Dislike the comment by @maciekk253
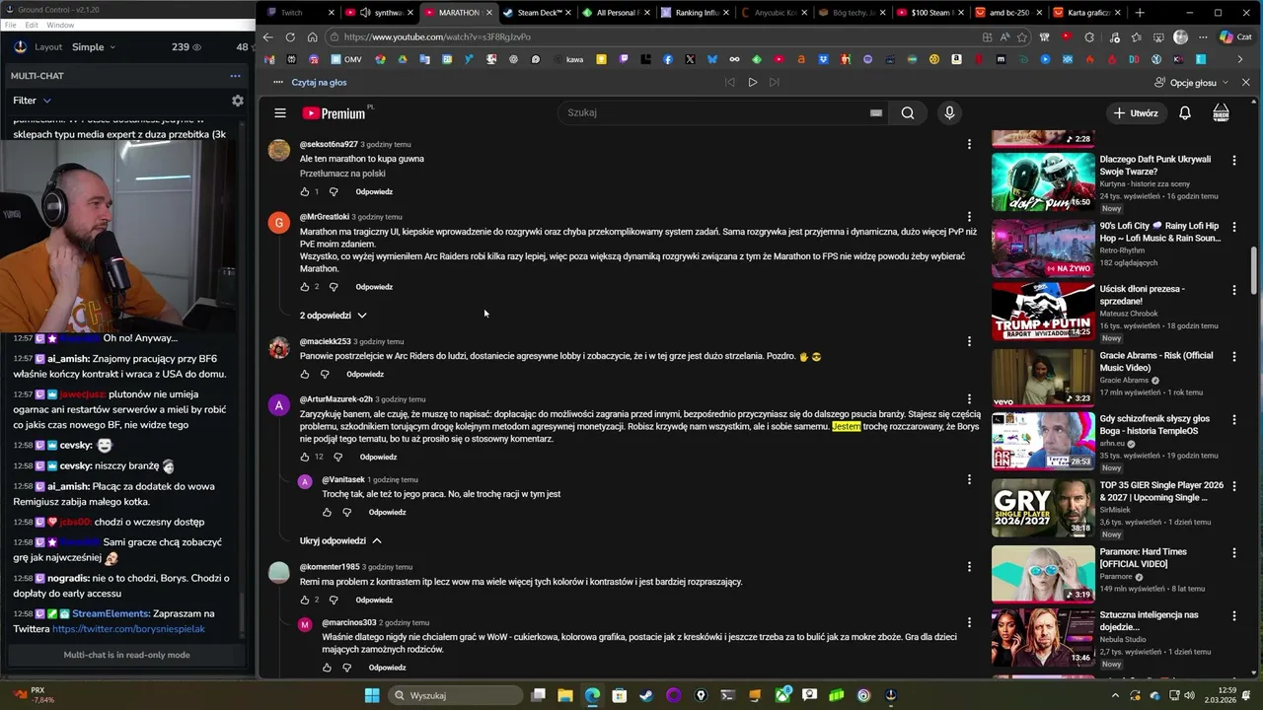The image size is (1263, 710). click(x=325, y=375)
